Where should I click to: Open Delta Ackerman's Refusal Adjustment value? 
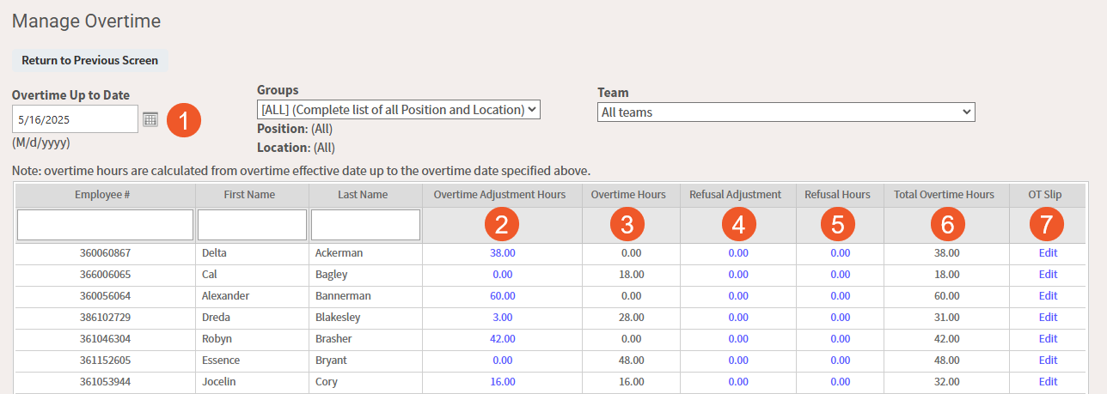tap(738, 253)
